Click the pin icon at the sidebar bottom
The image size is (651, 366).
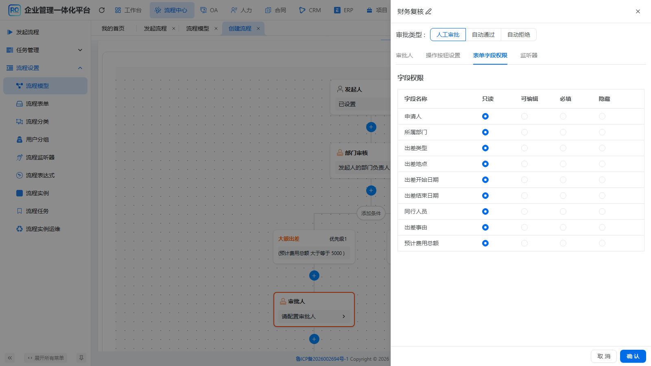[x=81, y=358]
